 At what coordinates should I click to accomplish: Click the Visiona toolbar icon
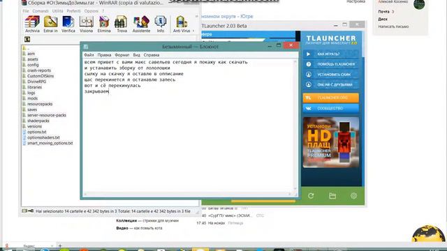(87, 24)
